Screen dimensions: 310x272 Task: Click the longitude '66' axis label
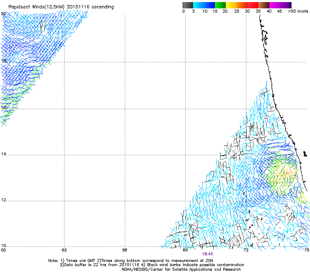[x=124, y=250]
